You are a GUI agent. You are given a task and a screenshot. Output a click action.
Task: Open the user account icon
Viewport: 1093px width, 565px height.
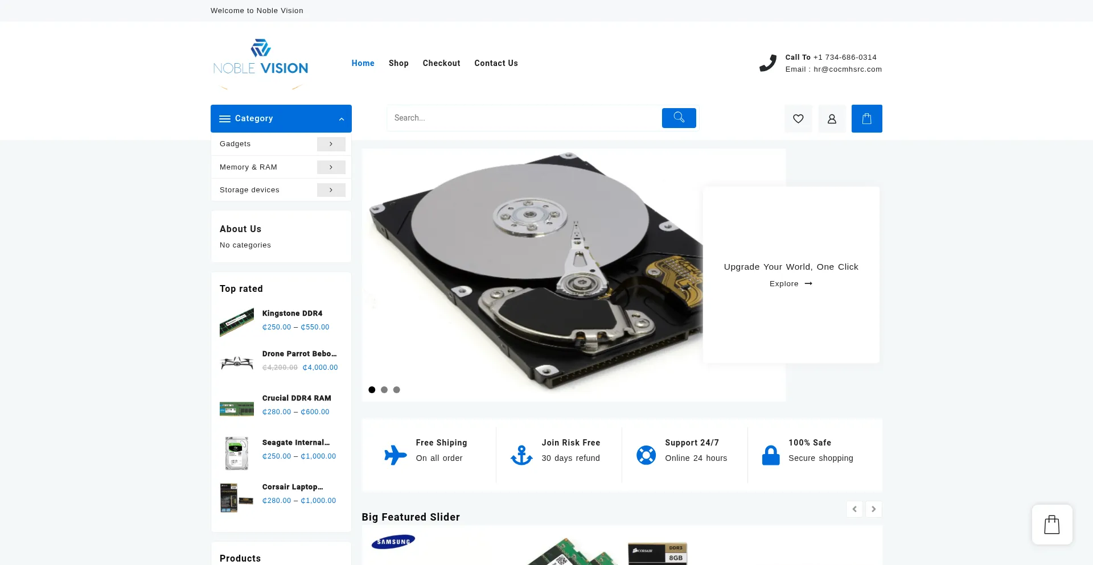coord(832,119)
